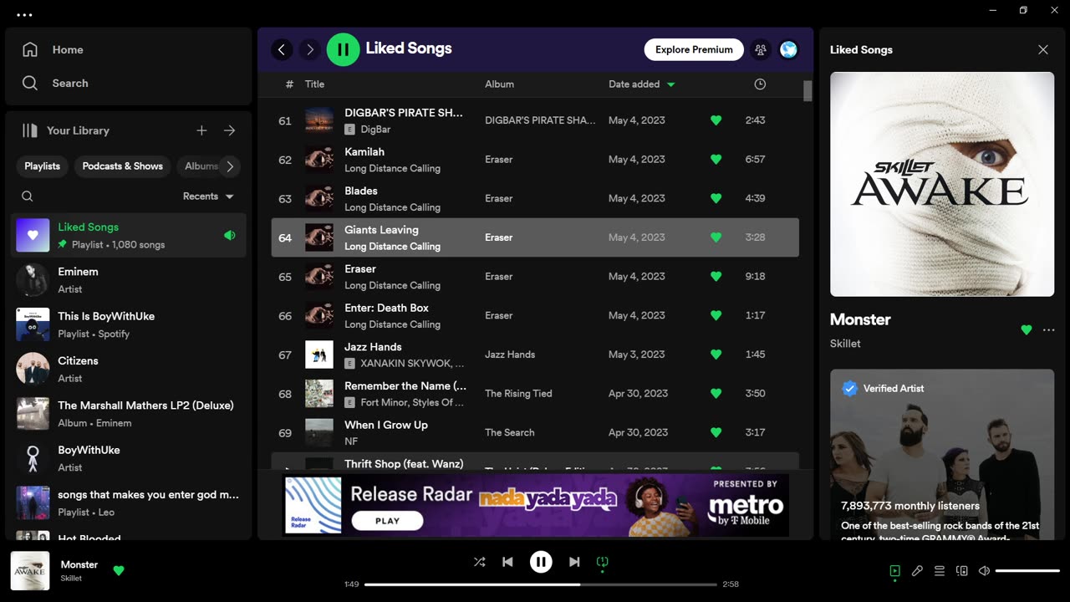Show more library filter chips arrow
This screenshot has height=602, width=1070.
click(230, 166)
